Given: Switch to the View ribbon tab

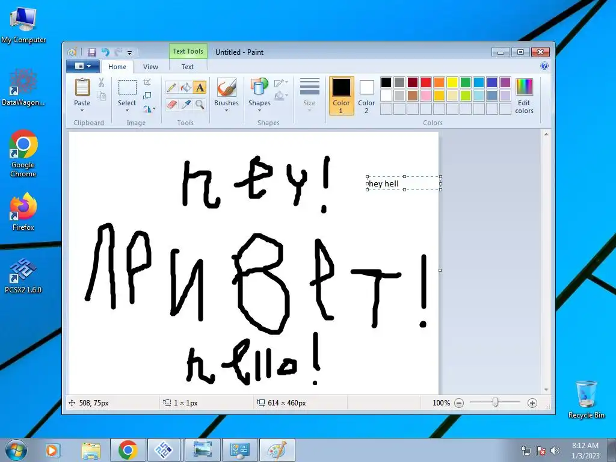Looking at the screenshot, I should (x=150, y=67).
